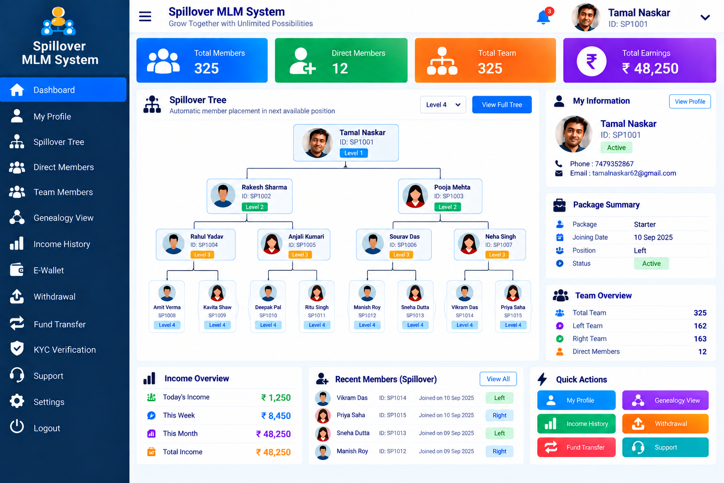The width and height of the screenshot is (724, 483).
Task: Click Income History quick action button
Action: point(576,424)
